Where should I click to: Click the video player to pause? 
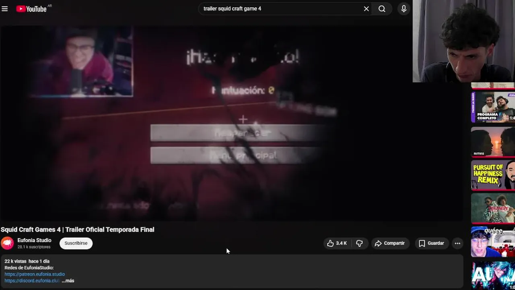point(232,123)
